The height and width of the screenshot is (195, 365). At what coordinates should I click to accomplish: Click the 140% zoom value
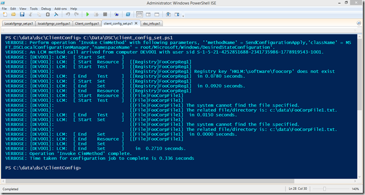click(355, 189)
